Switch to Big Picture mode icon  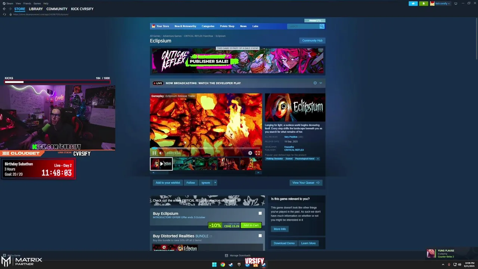(x=456, y=3)
